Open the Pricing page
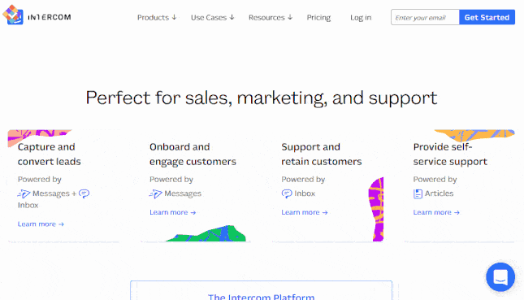This screenshot has width=524, height=300. [x=318, y=17]
